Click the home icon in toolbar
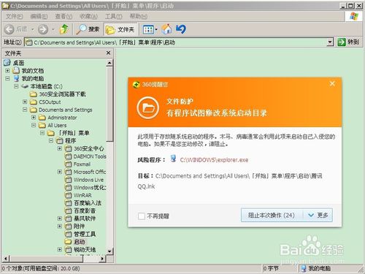Viewport: 365px width, 274px height. [x=167, y=29]
